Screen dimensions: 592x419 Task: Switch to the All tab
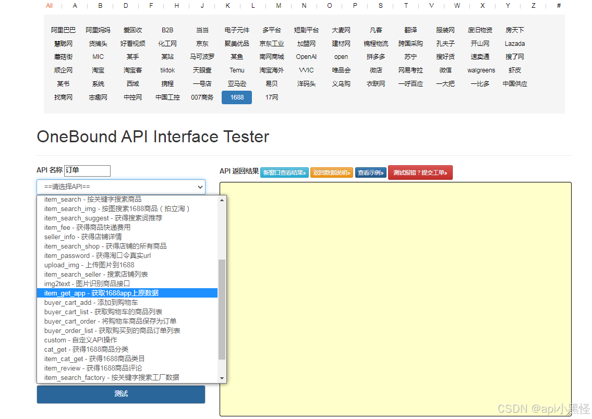click(x=50, y=6)
